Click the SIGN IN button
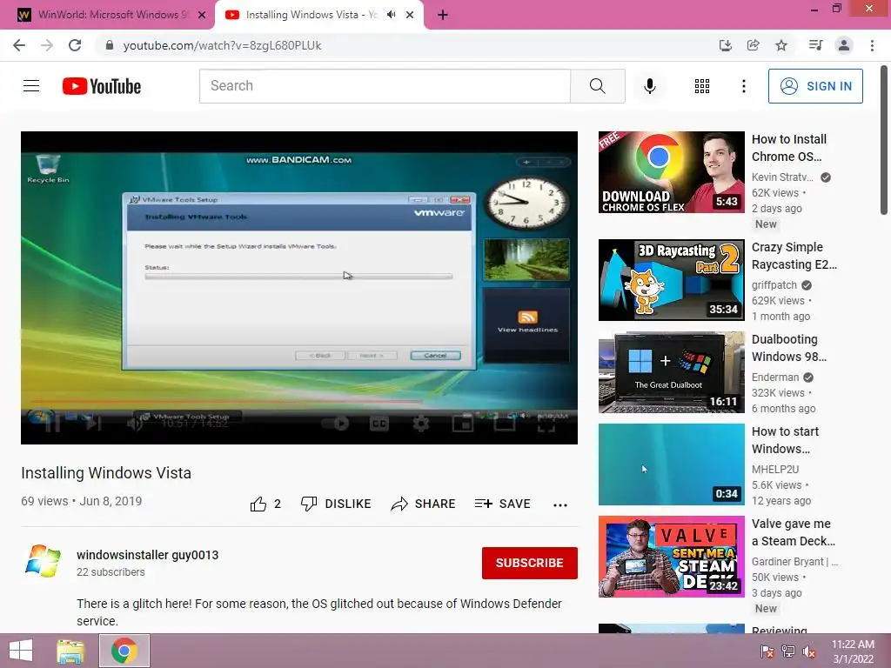The width and height of the screenshot is (891, 668). (815, 86)
